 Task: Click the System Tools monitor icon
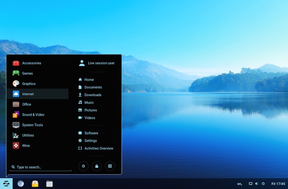click(x=15, y=125)
